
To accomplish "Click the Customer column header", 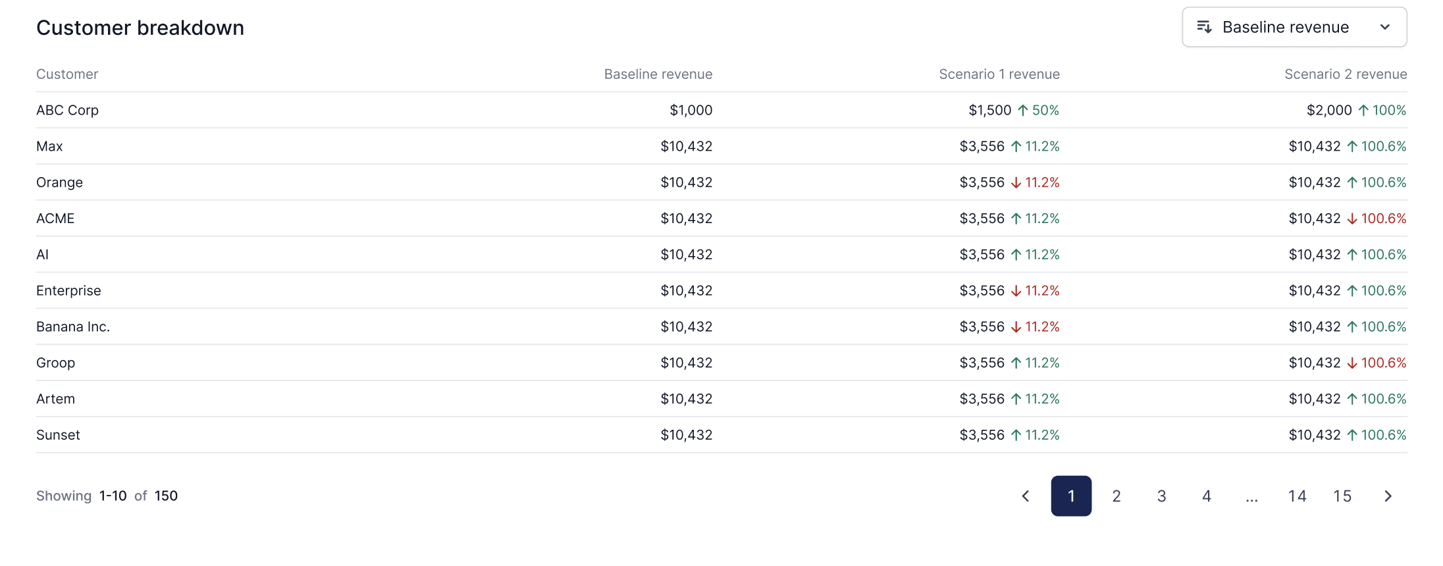I will [x=67, y=74].
